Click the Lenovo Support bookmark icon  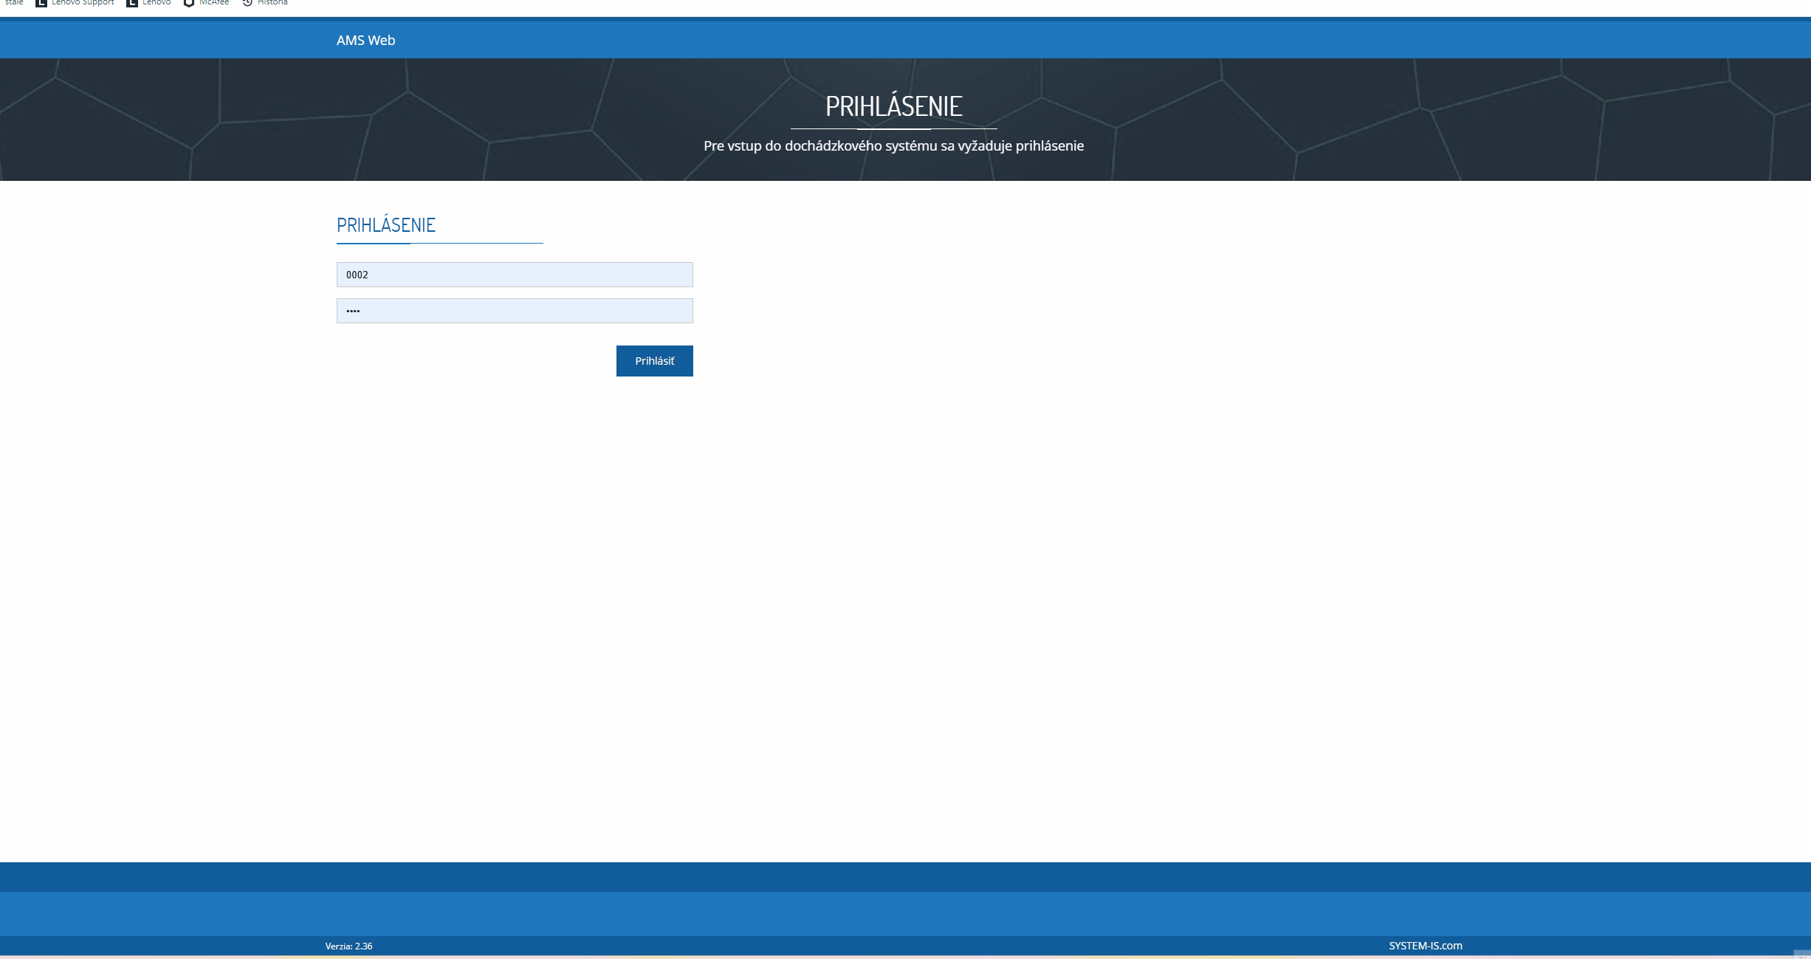coord(41,3)
